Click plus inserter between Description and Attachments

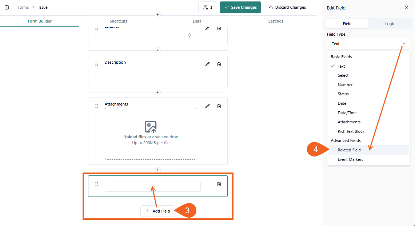157,92
